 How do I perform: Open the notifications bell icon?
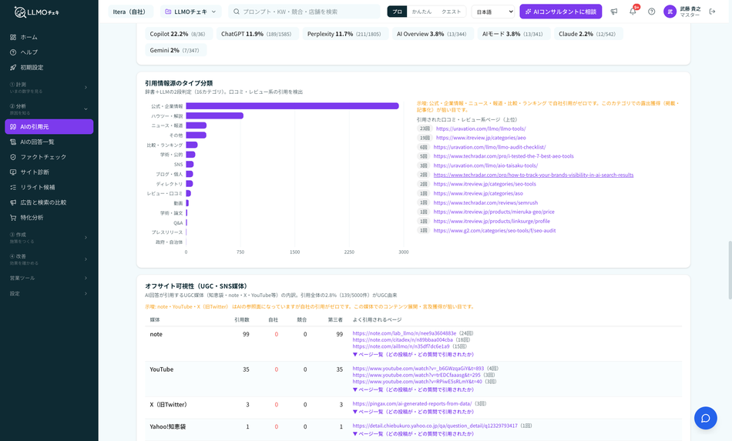pyautogui.click(x=633, y=12)
